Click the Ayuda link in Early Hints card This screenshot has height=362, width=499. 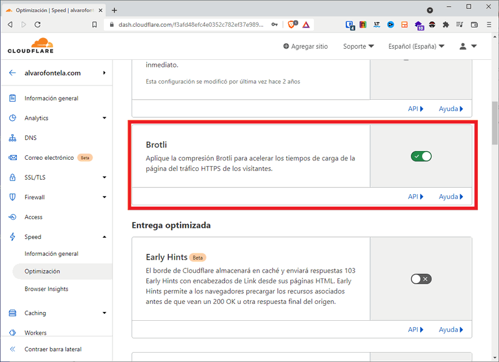tap(451, 330)
